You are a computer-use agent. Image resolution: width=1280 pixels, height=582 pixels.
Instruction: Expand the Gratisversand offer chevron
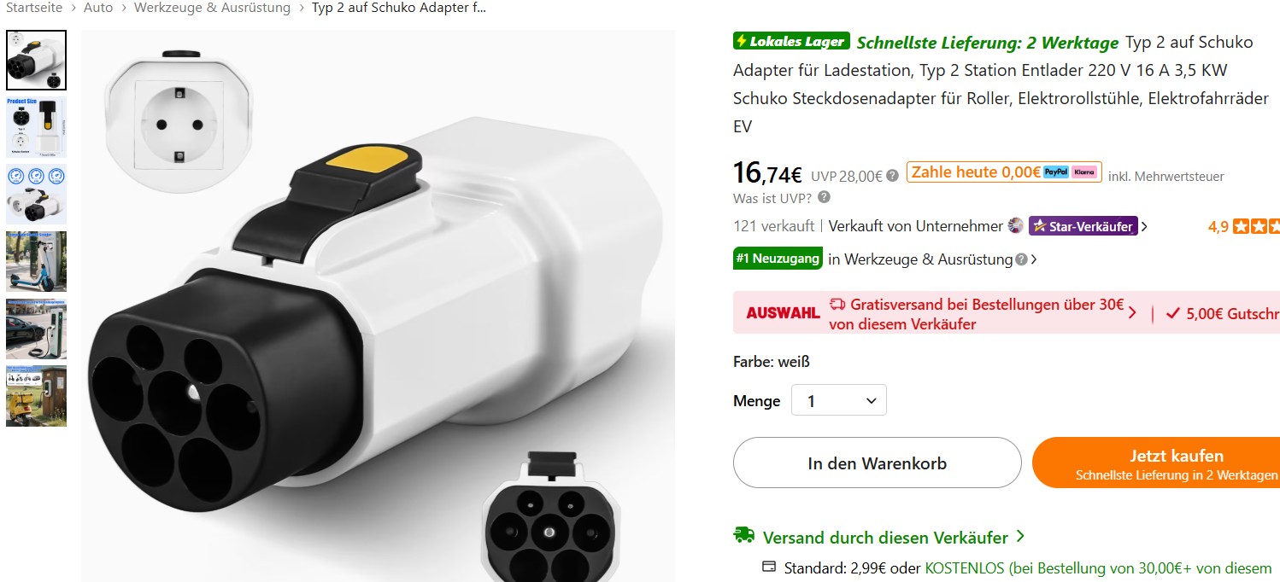(1132, 312)
